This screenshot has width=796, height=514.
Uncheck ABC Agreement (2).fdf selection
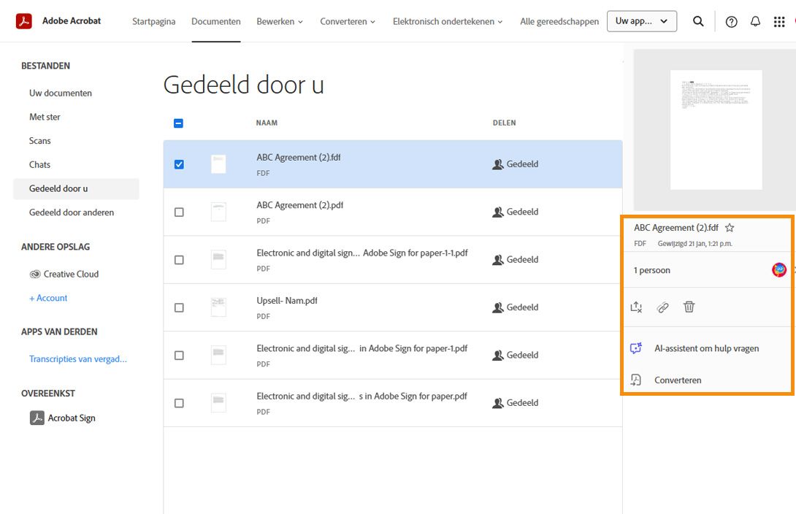pos(178,164)
